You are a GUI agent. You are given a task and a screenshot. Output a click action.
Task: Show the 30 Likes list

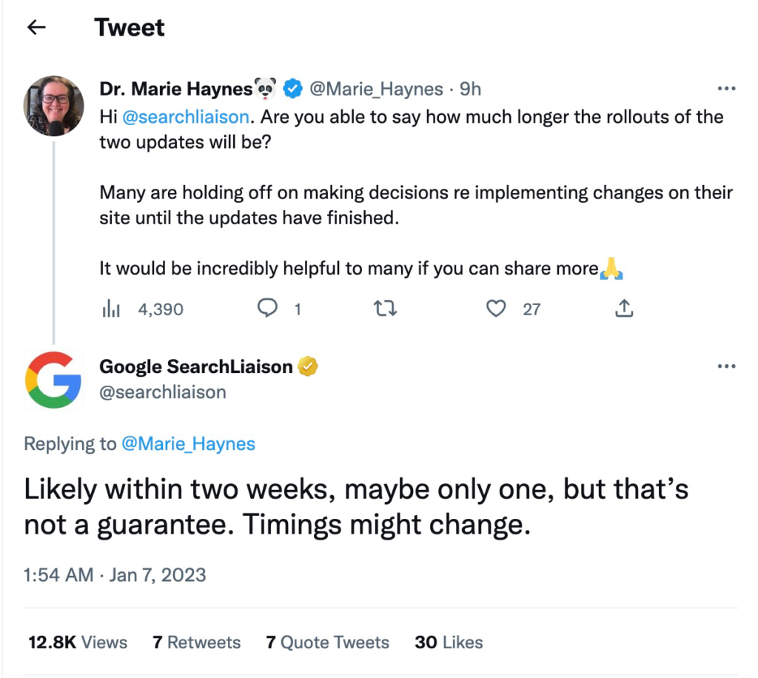coord(449,642)
